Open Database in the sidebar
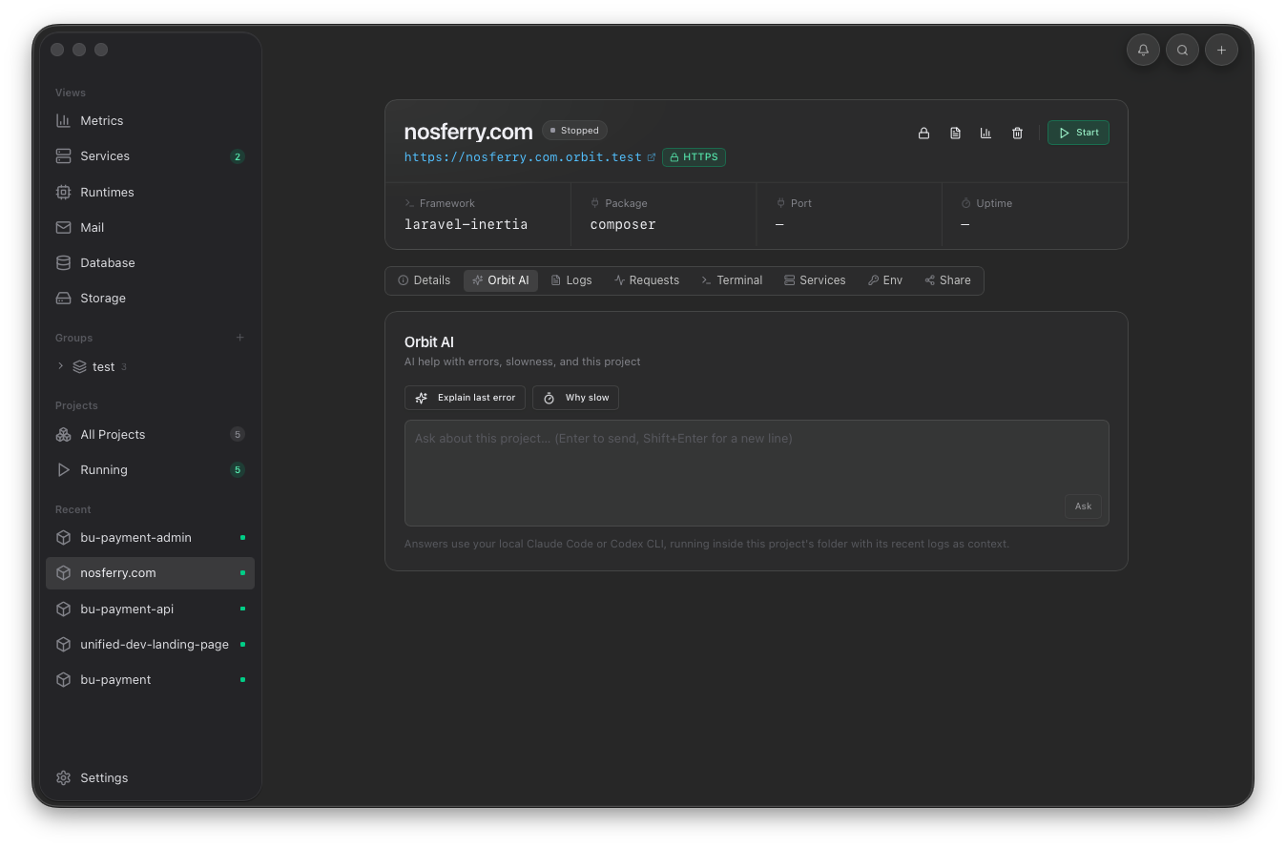1286x847 pixels. [150, 262]
